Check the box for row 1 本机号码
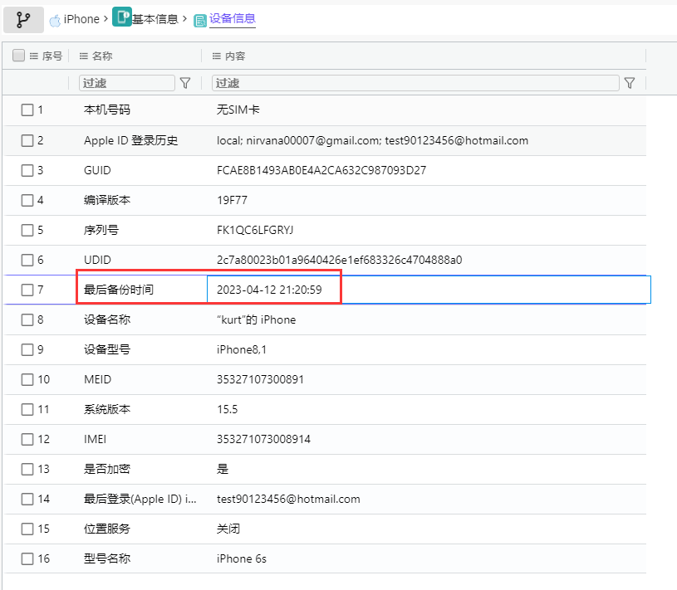The height and width of the screenshot is (590, 677). pos(27,110)
